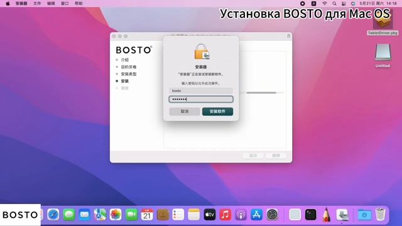Open Reminders from the Dock
Viewport: 402px width, 226px height.
[x=178, y=215]
